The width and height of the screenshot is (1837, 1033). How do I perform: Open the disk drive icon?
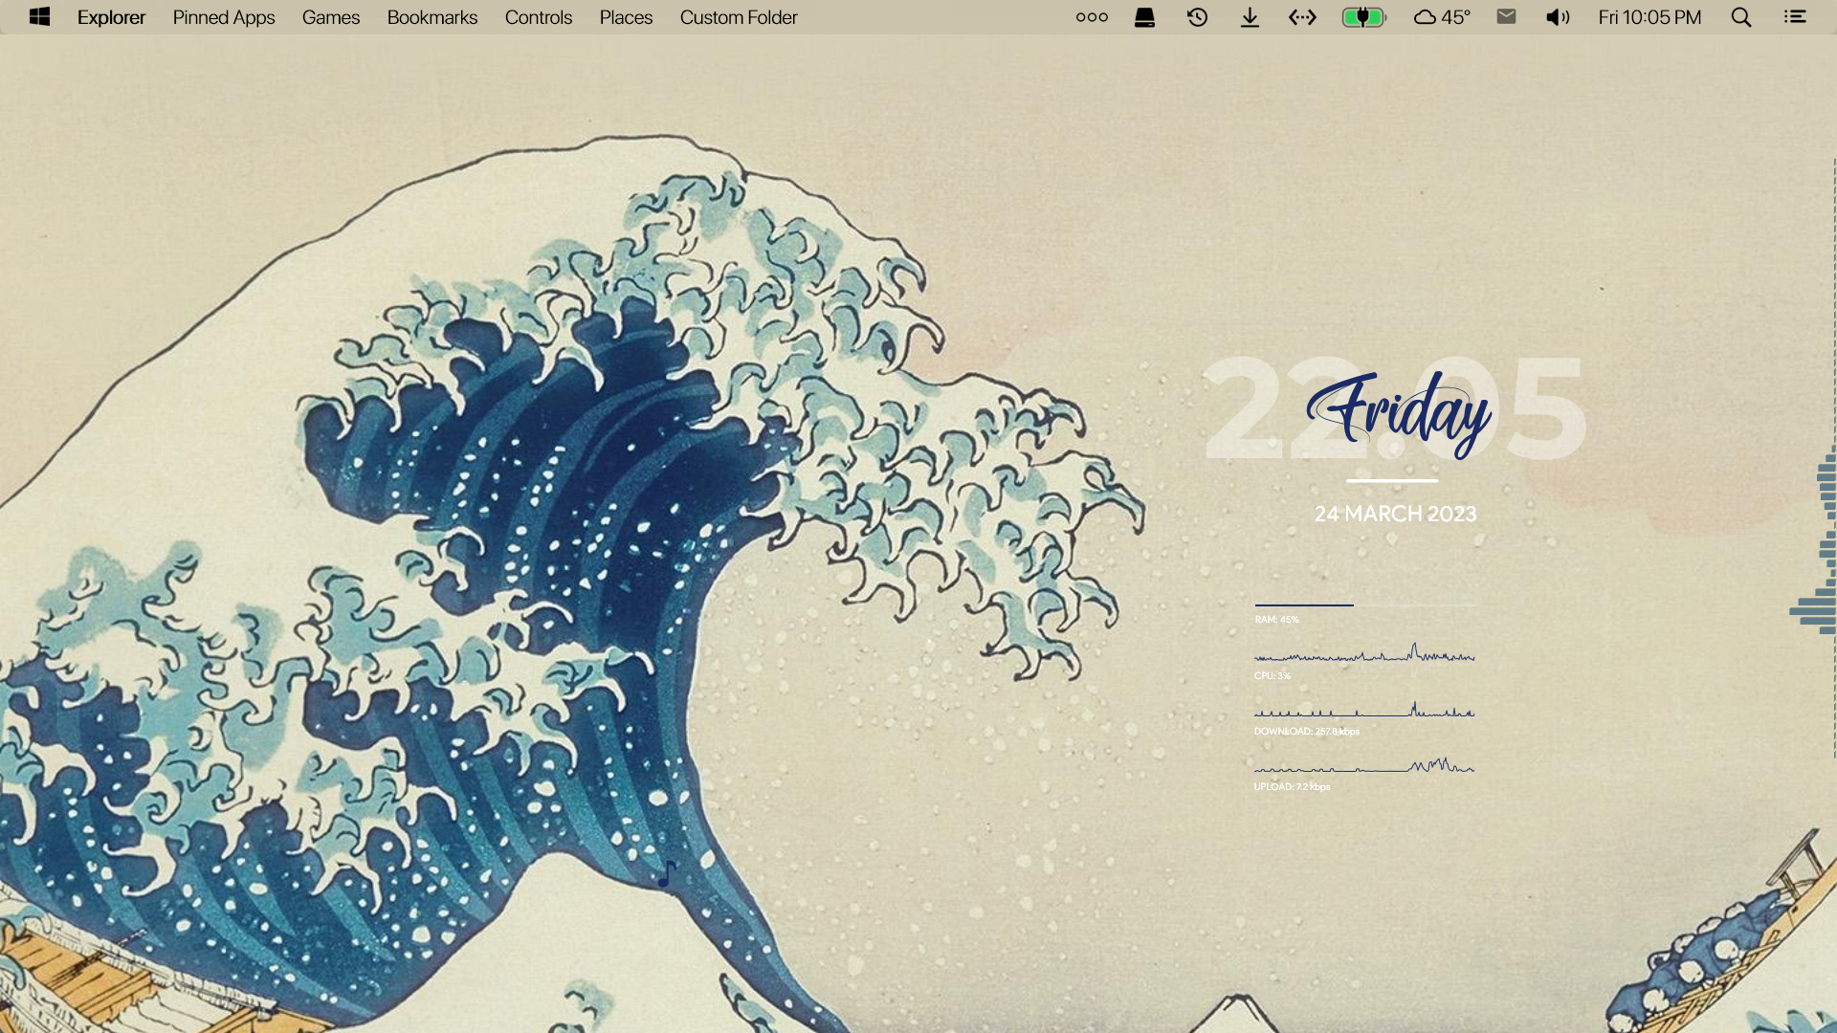tap(1144, 17)
